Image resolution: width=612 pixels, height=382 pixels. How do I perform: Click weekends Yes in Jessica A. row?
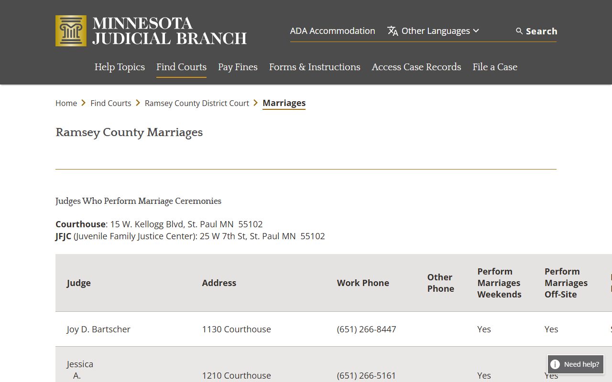(484, 375)
